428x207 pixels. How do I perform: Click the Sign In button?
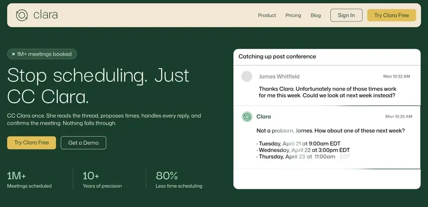(346, 16)
